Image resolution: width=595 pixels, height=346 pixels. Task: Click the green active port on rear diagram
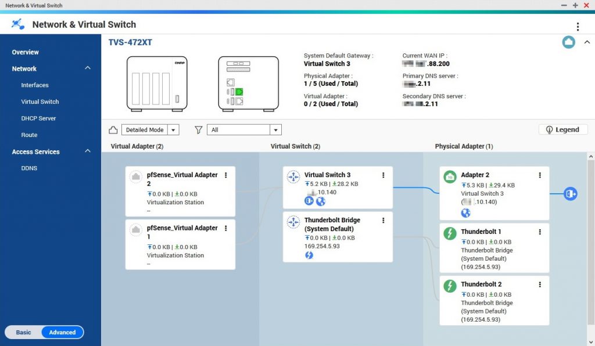pyautogui.click(x=239, y=92)
